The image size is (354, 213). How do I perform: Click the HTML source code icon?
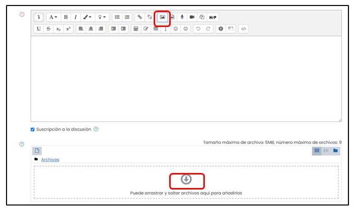tap(244, 29)
